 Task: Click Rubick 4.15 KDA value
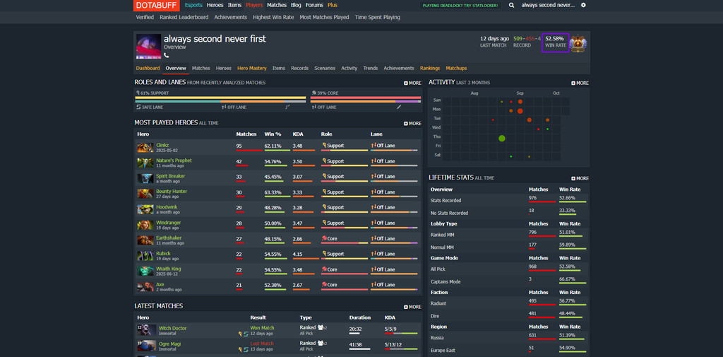click(298, 254)
